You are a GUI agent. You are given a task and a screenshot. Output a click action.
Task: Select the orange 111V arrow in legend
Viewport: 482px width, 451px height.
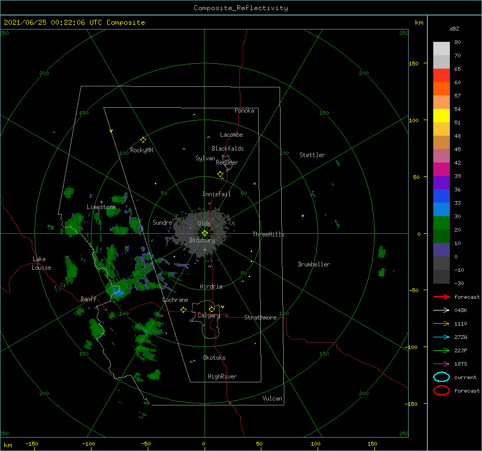(441, 323)
